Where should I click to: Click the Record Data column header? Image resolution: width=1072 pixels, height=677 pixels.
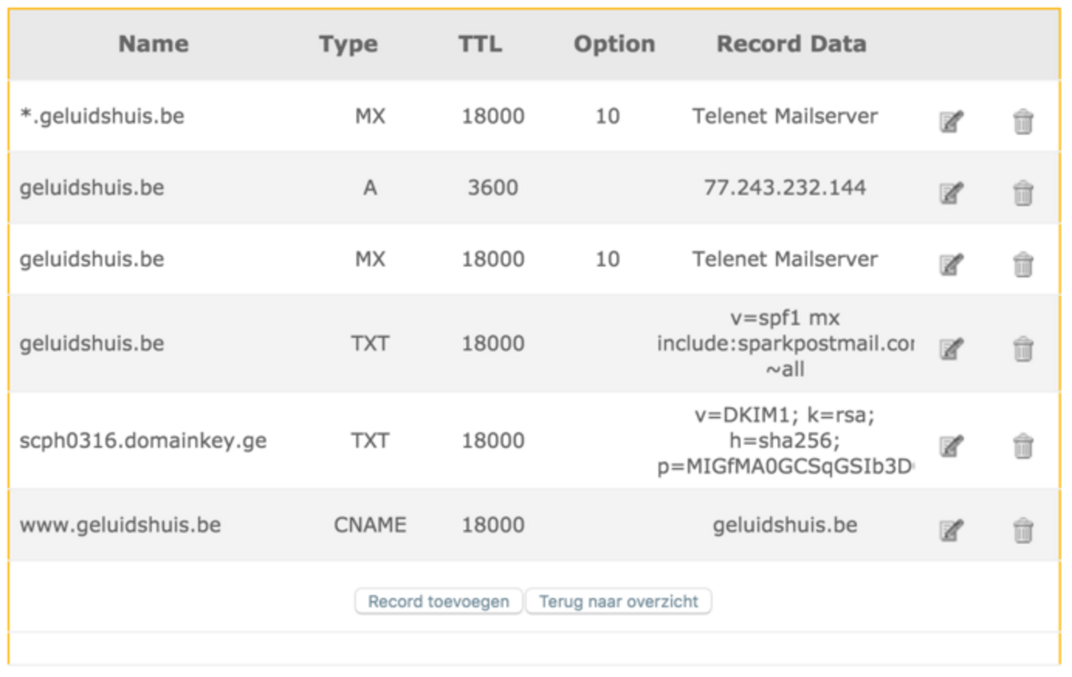[x=791, y=44]
